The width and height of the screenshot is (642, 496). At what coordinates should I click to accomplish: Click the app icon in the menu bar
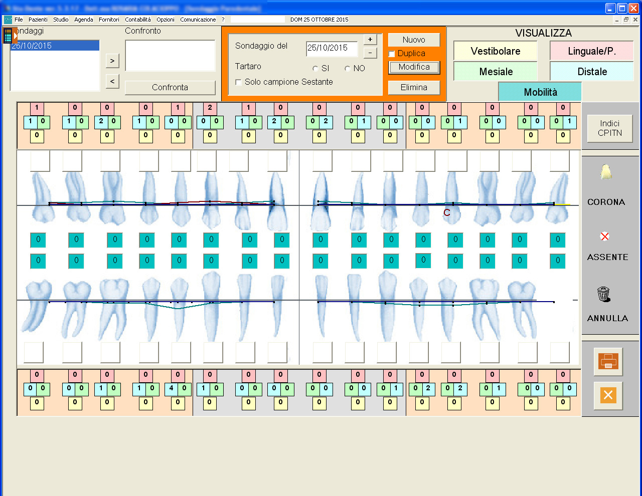click(8, 20)
